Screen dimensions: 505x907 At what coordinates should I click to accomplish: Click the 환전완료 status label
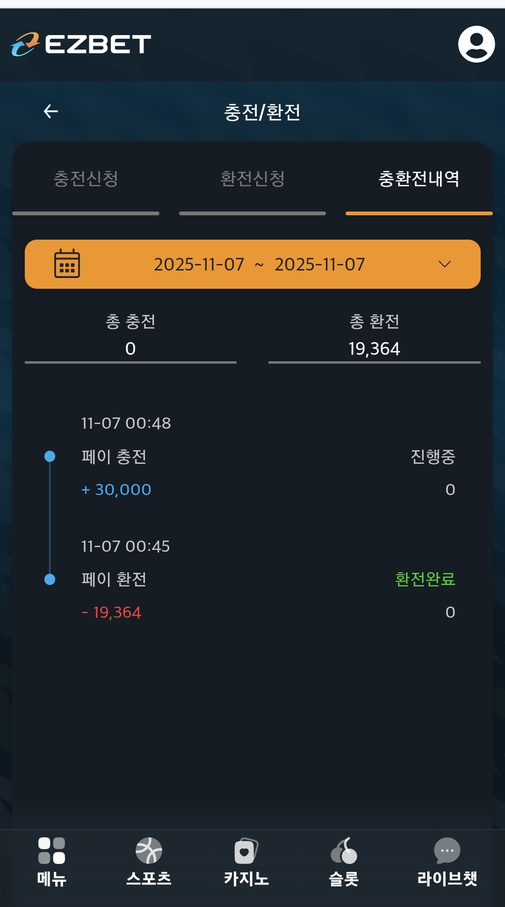pos(425,579)
